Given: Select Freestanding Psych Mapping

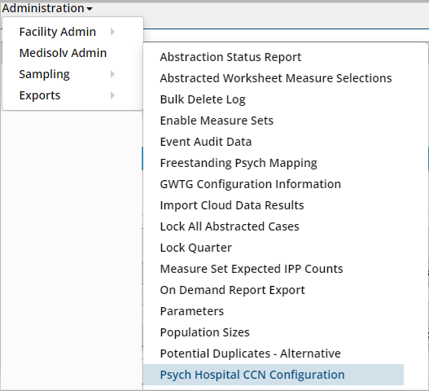Looking at the screenshot, I should click(239, 163).
